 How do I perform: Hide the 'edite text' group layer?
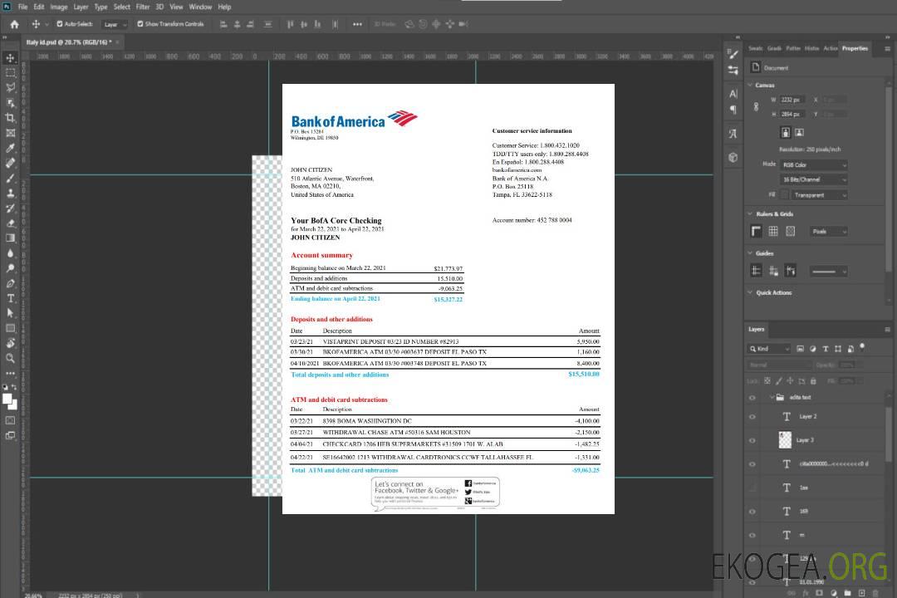tap(752, 397)
